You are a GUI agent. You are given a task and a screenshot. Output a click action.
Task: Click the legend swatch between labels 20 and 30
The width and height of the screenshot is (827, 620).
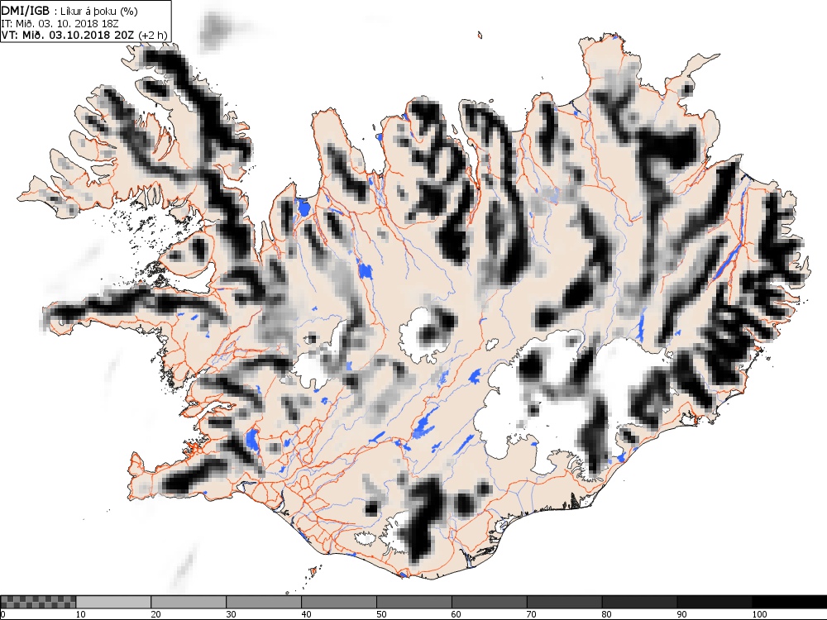click(x=189, y=602)
